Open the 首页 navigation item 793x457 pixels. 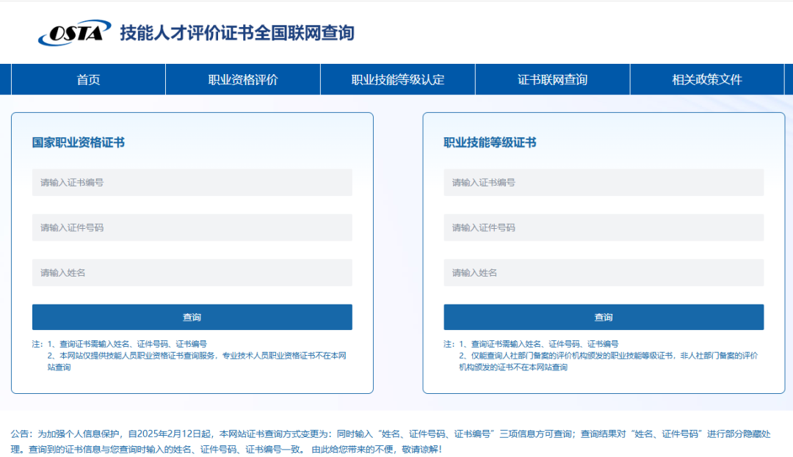(87, 79)
